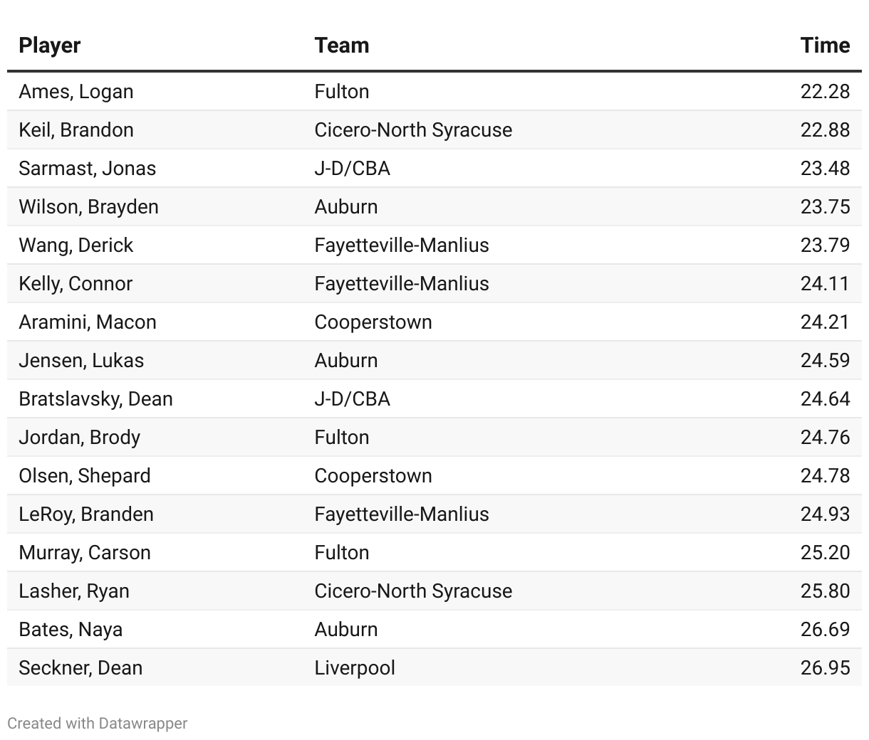This screenshot has height=740, width=869.
Task: Select the Lasher, Ryan player cell
Action: tap(74, 591)
